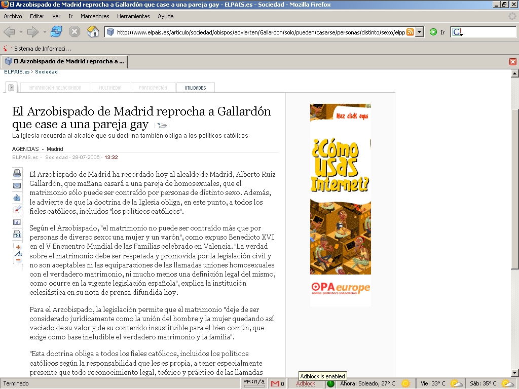Open the TXT text-only version icon
Image resolution: width=519 pixels, height=389 pixels.
[17, 234]
